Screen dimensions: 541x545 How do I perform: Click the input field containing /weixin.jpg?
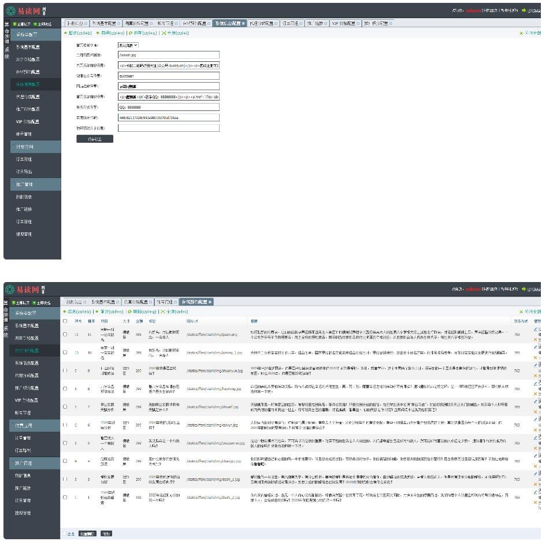(x=168, y=55)
